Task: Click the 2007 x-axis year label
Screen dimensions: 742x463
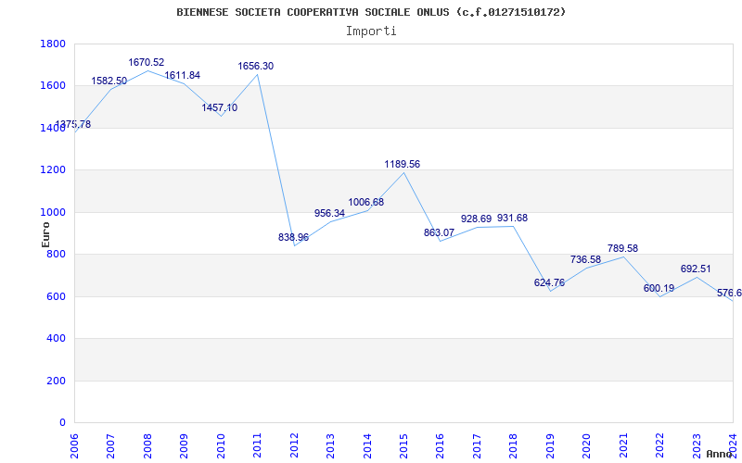Action: point(110,446)
